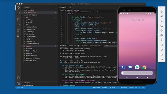Open the Explorer view in activity bar
The height and width of the screenshot is (94, 167).
18,8
